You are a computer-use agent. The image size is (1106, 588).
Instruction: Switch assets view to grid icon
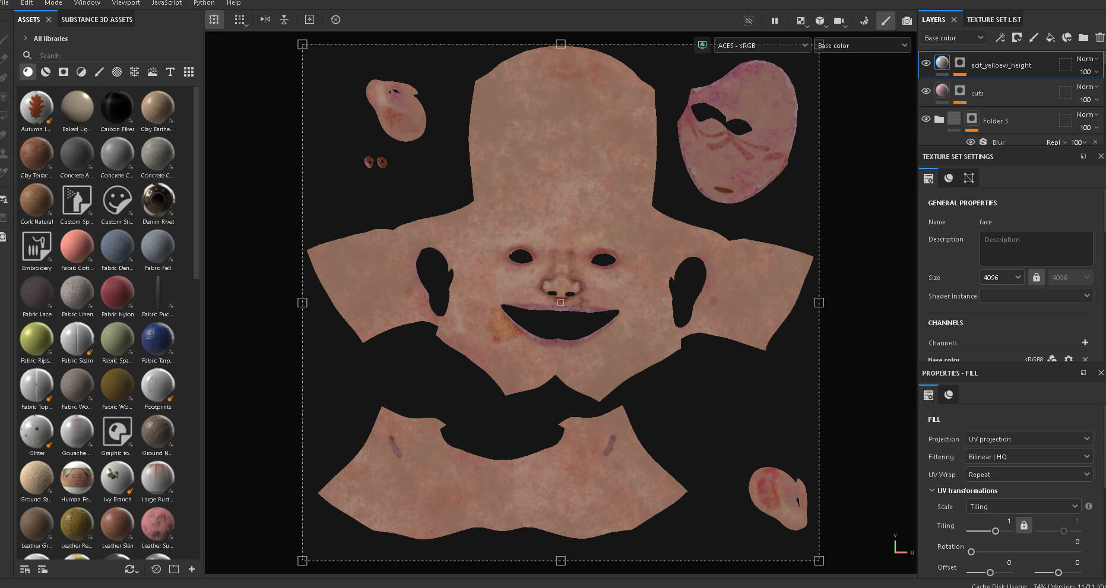(189, 72)
